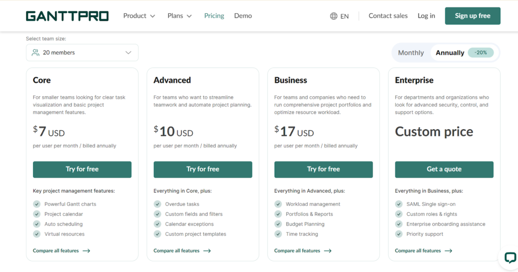This screenshot has height=272, width=518.
Task: Click the Core plan heading
Action: point(41,80)
